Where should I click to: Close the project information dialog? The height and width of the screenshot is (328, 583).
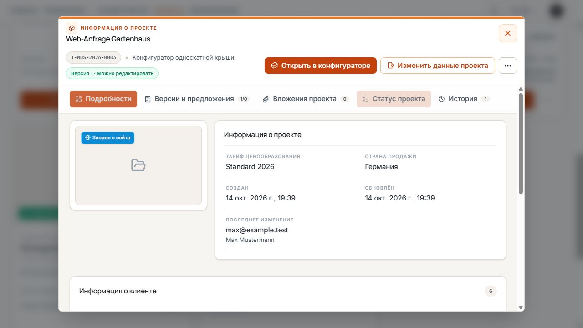(x=508, y=33)
